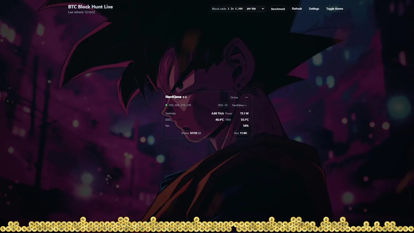The width and height of the screenshot is (414, 233).
Task: Click the Refresh button
Action: tap(297, 9)
